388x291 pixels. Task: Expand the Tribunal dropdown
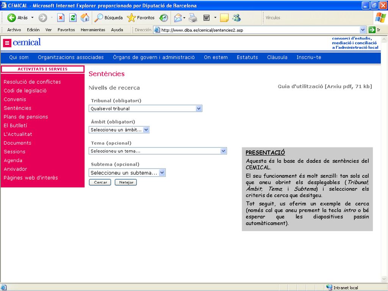tap(199, 108)
